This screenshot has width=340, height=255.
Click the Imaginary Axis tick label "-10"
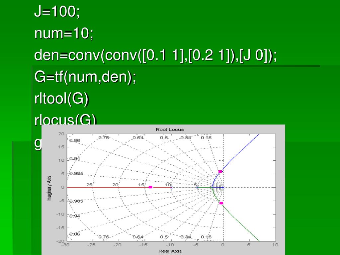60,214
